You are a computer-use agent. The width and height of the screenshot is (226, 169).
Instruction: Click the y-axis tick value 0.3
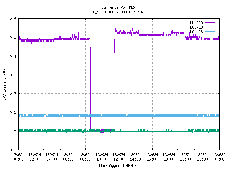(13, 75)
